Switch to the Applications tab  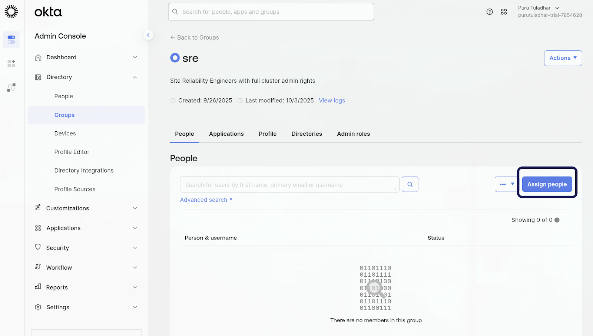226,134
